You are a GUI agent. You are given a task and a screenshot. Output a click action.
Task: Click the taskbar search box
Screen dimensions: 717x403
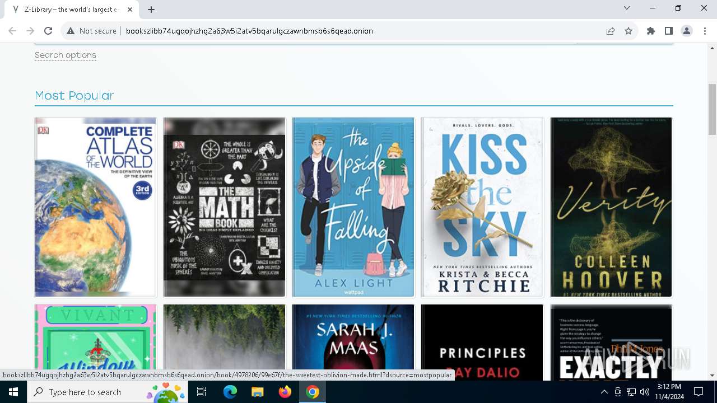tap(108, 392)
